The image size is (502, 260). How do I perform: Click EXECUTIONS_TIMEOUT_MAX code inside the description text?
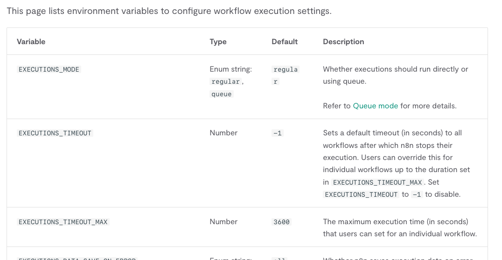click(377, 182)
